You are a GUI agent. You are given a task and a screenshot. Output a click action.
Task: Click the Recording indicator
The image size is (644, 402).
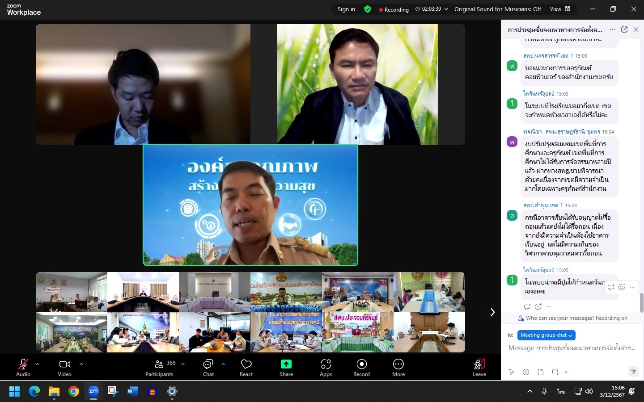coord(394,9)
